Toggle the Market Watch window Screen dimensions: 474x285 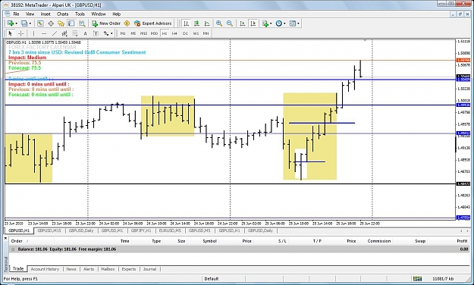click(40, 23)
